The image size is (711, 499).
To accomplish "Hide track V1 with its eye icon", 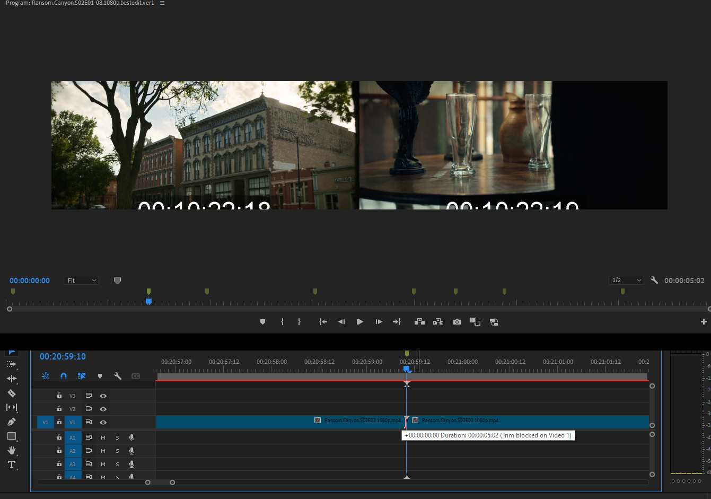I will point(103,422).
